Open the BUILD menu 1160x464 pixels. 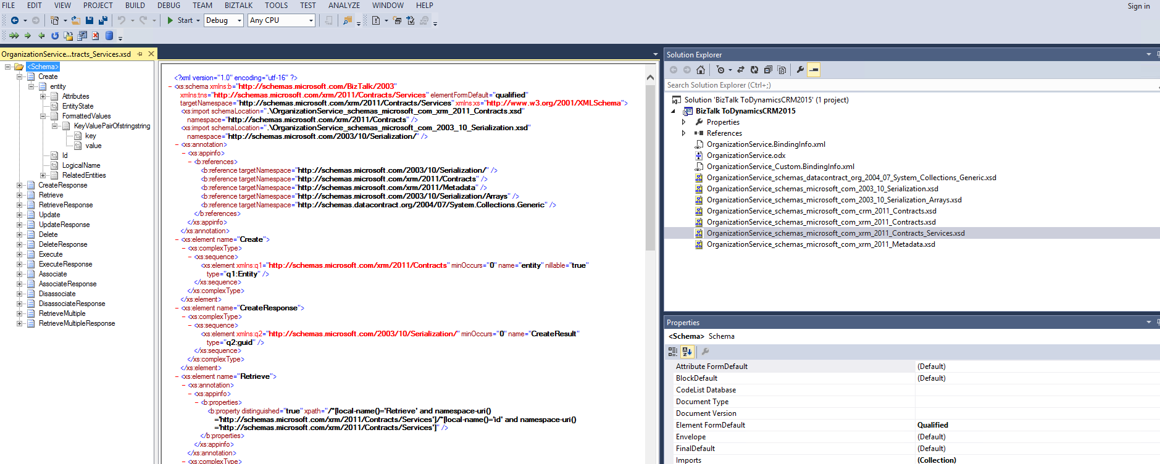click(135, 6)
